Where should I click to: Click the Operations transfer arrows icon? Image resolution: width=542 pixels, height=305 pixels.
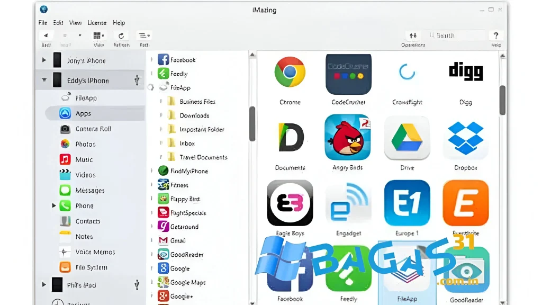coord(413,35)
